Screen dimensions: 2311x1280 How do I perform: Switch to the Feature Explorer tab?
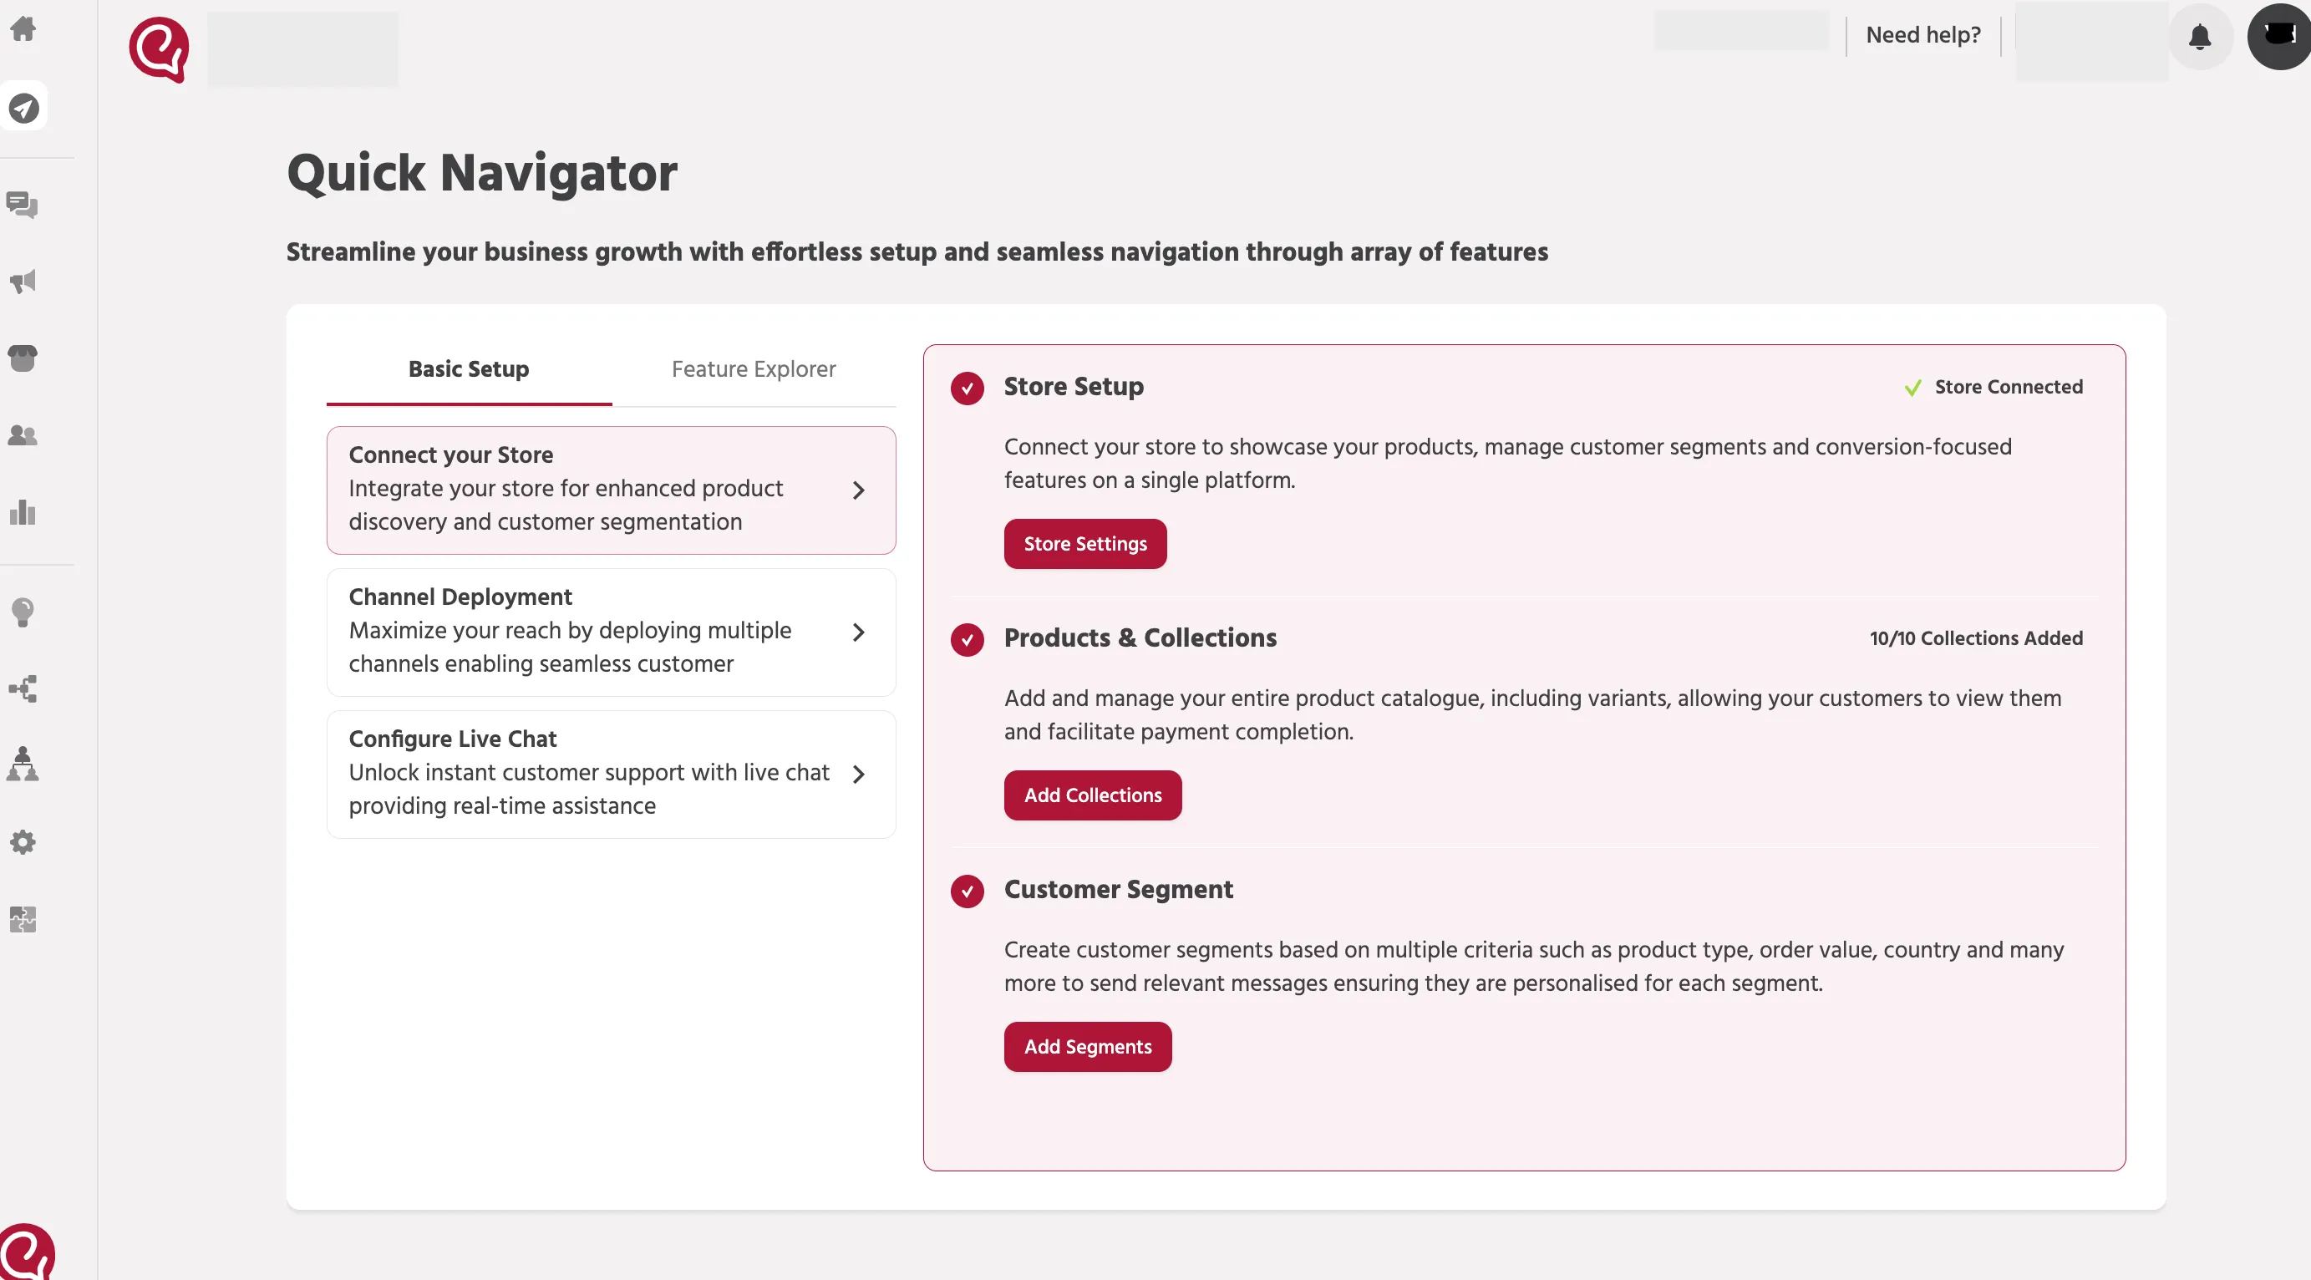[754, 368]
